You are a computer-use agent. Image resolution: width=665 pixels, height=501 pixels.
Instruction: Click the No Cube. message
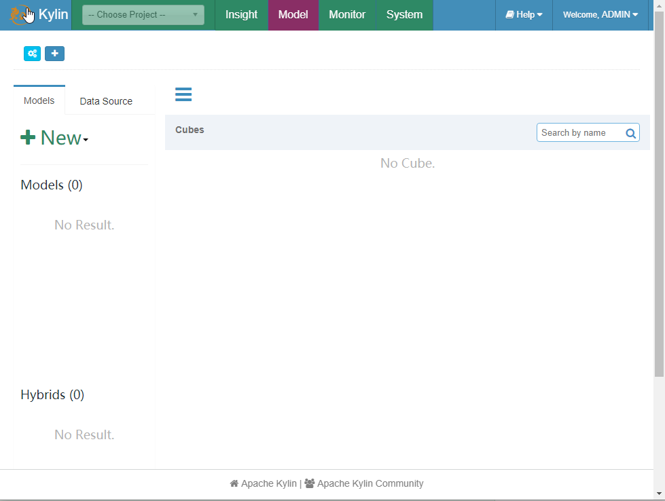[408, 163]
